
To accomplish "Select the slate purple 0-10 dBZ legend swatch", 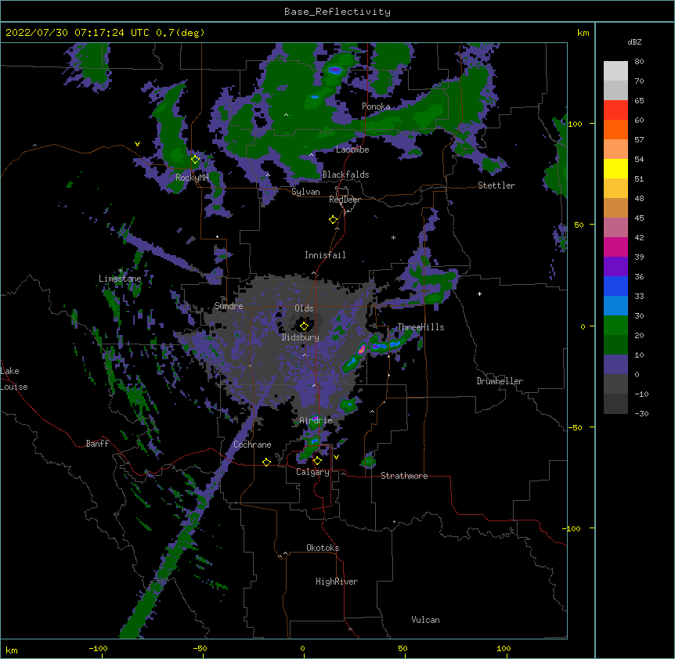I will (x=615, y=365).
